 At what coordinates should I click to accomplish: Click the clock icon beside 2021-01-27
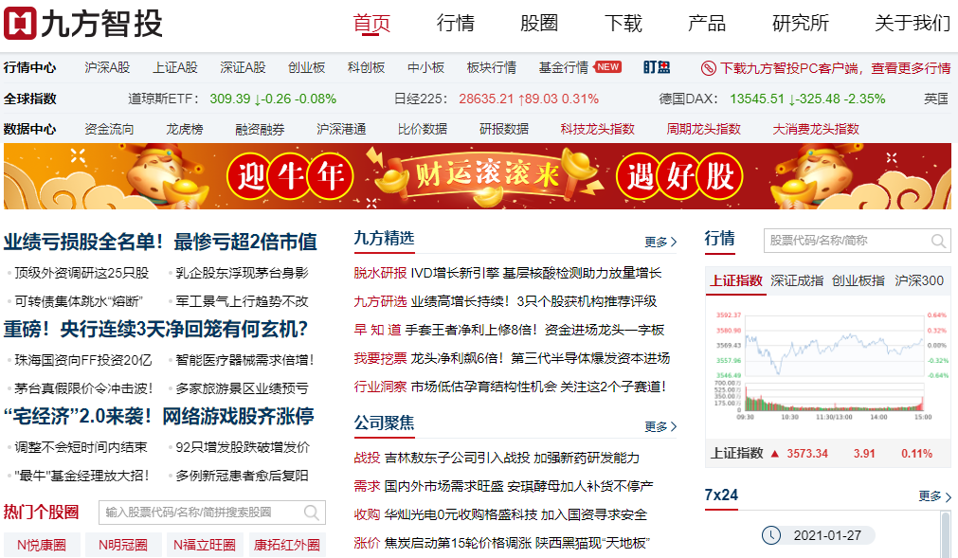point(771,535)
